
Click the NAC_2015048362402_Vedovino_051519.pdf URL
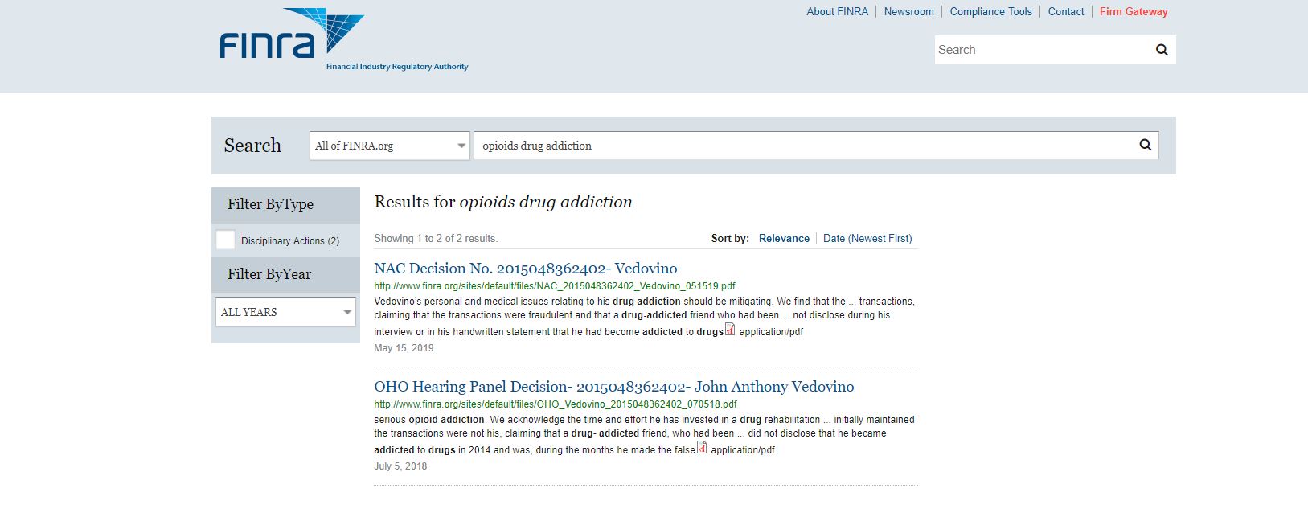click(555, 285)
